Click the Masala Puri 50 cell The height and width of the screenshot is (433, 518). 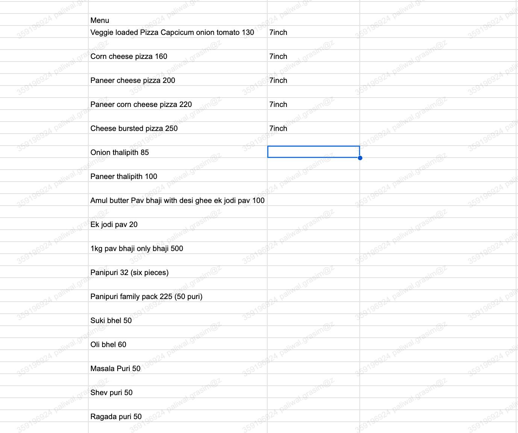tap(178, 368)
